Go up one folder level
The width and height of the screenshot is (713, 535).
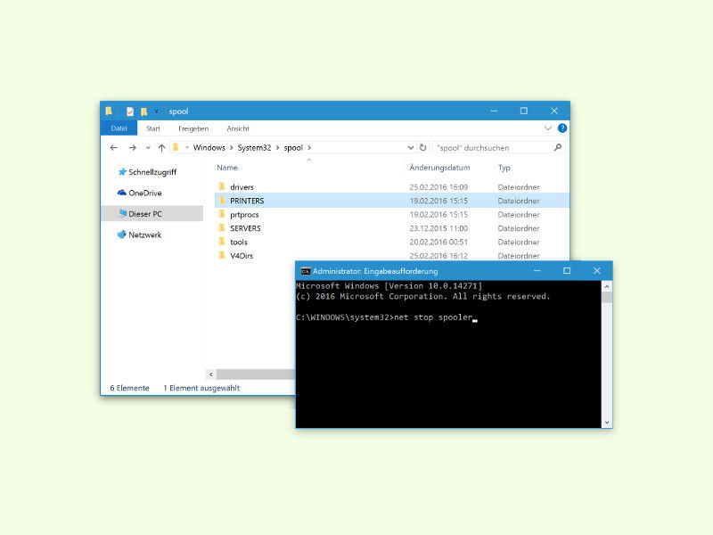[x=161, y=147]
